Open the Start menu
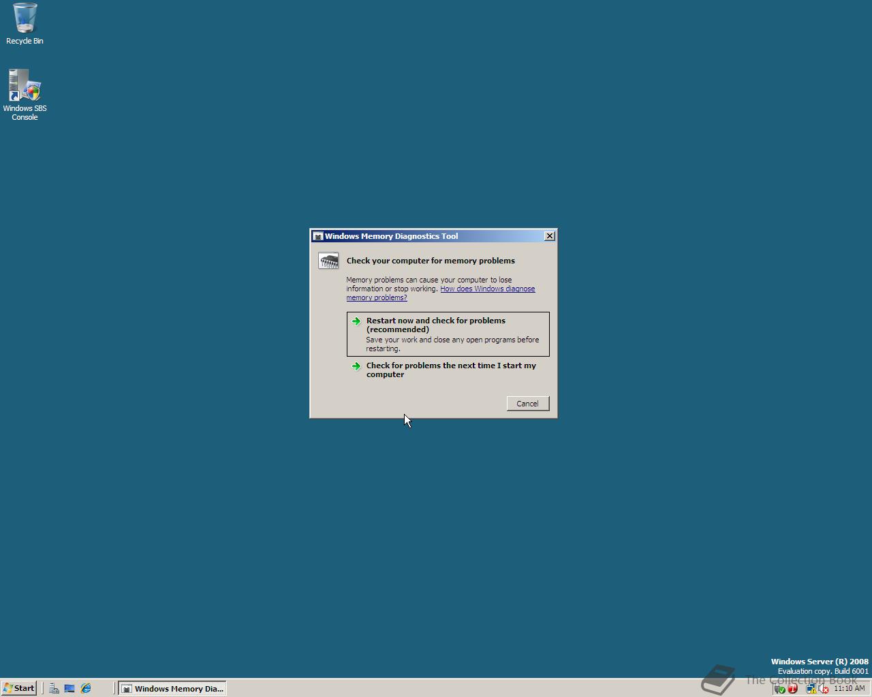Image resolution: width=872 pixels, height=697 pixels. pos(18,688)
